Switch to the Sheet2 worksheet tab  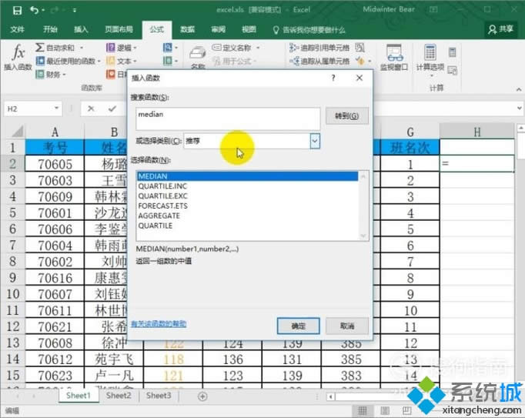(119, 396)
